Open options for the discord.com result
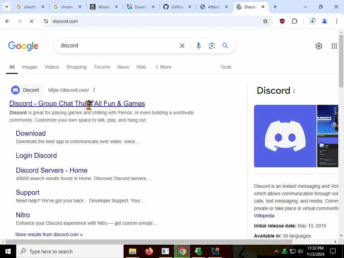Screen dimensions: 344x258 (94, 90)
